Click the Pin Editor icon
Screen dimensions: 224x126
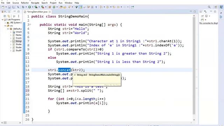132,7
